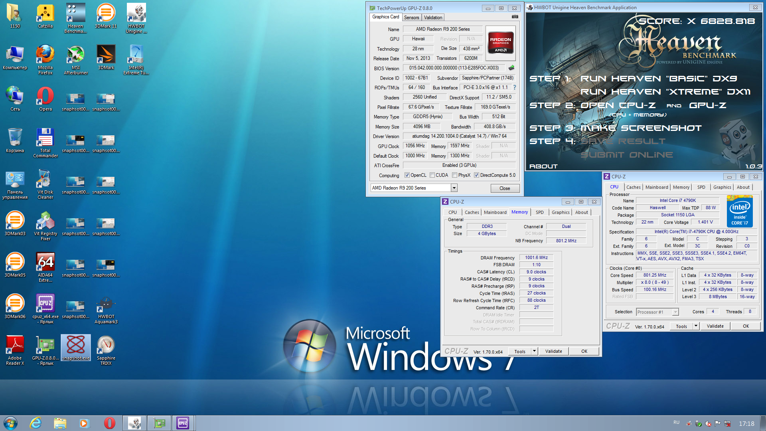Launch Sapphire TRIXX desktop icon
766x431 pixels.
tap(106, 350)
